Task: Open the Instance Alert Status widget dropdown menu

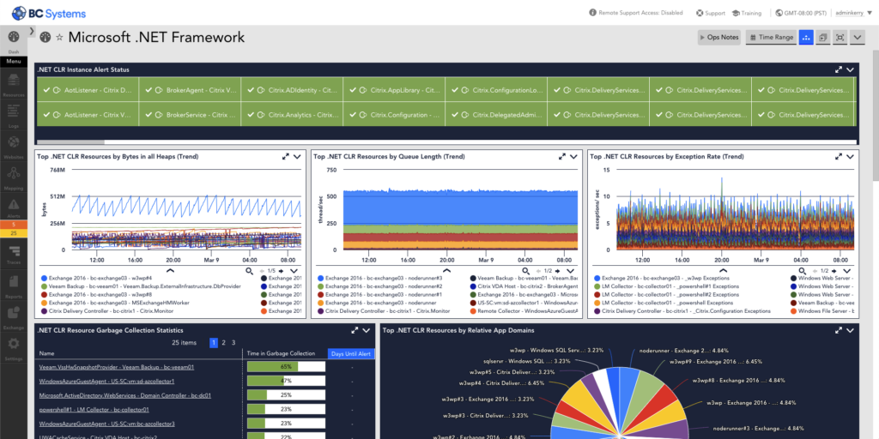Action: [851, 70]
